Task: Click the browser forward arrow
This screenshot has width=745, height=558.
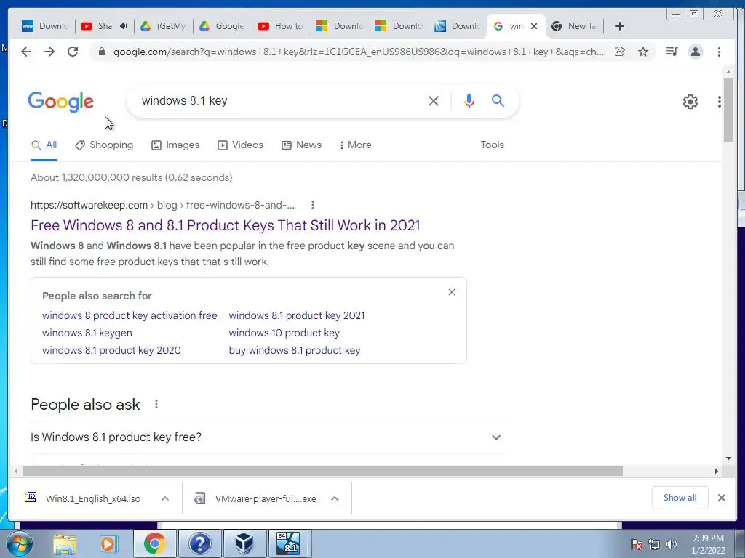Action: pos(49,52)
